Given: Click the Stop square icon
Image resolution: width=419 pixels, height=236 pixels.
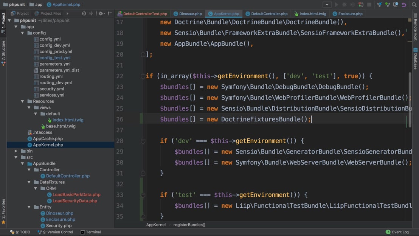Looking at the screenshot, I should coord(369,5).
